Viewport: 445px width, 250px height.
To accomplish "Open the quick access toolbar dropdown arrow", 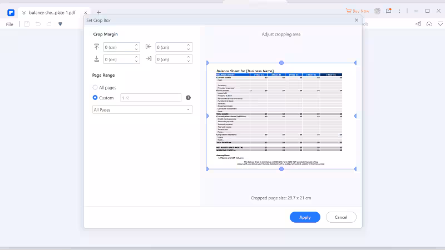I will coord(60,24).
